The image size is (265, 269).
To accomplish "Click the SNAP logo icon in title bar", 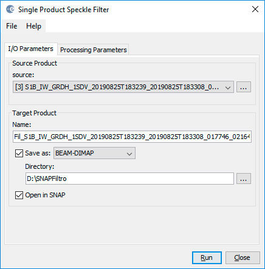I will pyautogui.click(x=10, y=9).
